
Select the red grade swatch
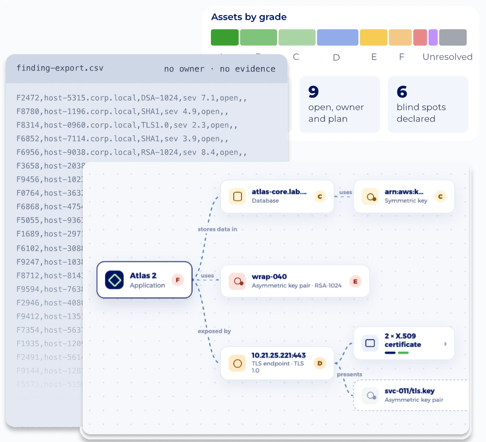(420, 37)
